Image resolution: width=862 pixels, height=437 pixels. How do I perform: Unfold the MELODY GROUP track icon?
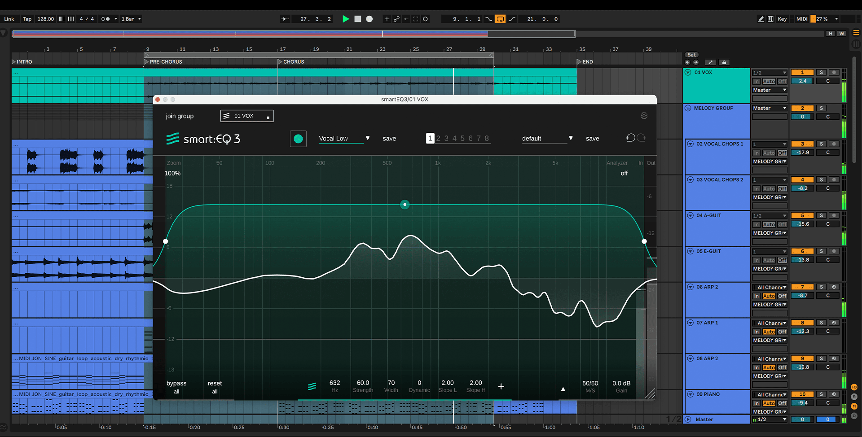point(688,108)
